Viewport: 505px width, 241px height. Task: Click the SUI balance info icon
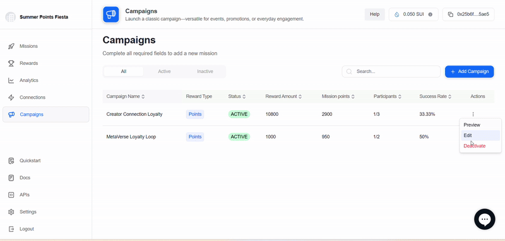click(430, 14)
